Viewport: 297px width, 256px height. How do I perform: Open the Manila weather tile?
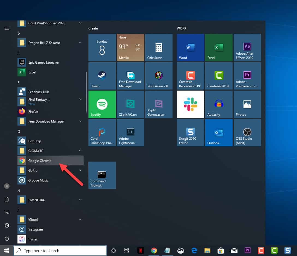pos(130,47)
